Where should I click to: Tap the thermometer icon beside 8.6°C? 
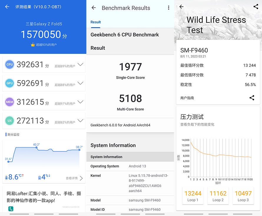click(6, 177)
